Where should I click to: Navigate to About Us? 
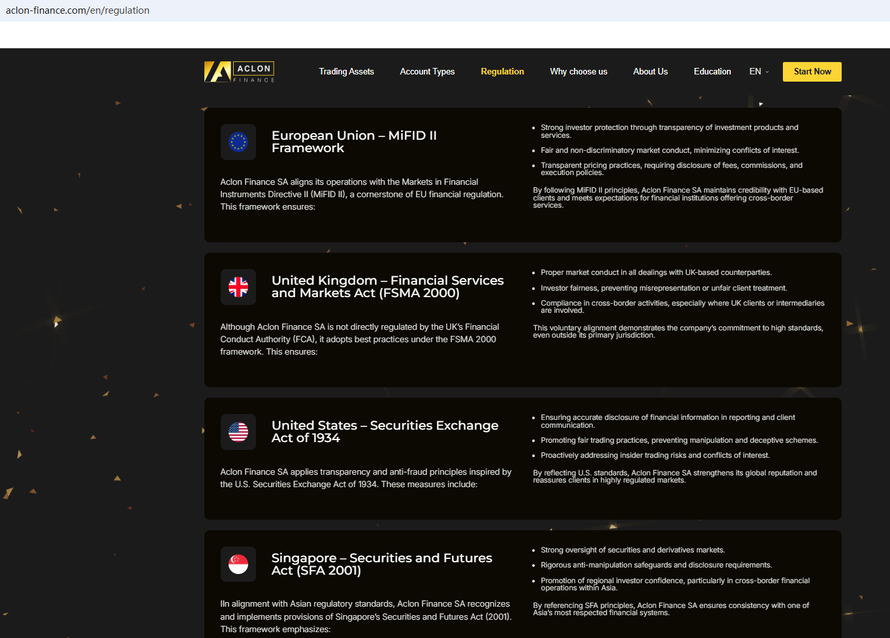pos(650,72)
